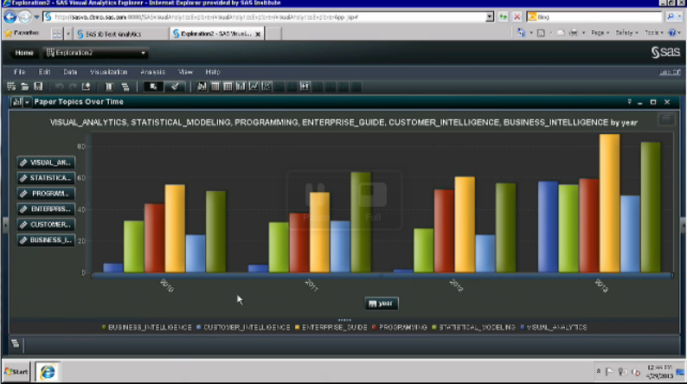Click the table icon at chart top-right

pyautogui.click(x=666, y=119)
